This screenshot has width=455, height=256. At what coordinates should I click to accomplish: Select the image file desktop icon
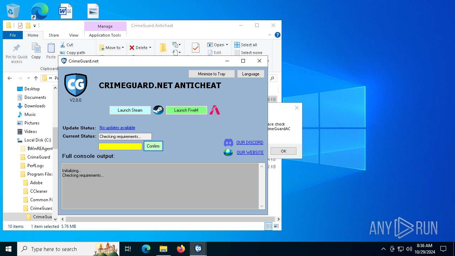[93, 11]
